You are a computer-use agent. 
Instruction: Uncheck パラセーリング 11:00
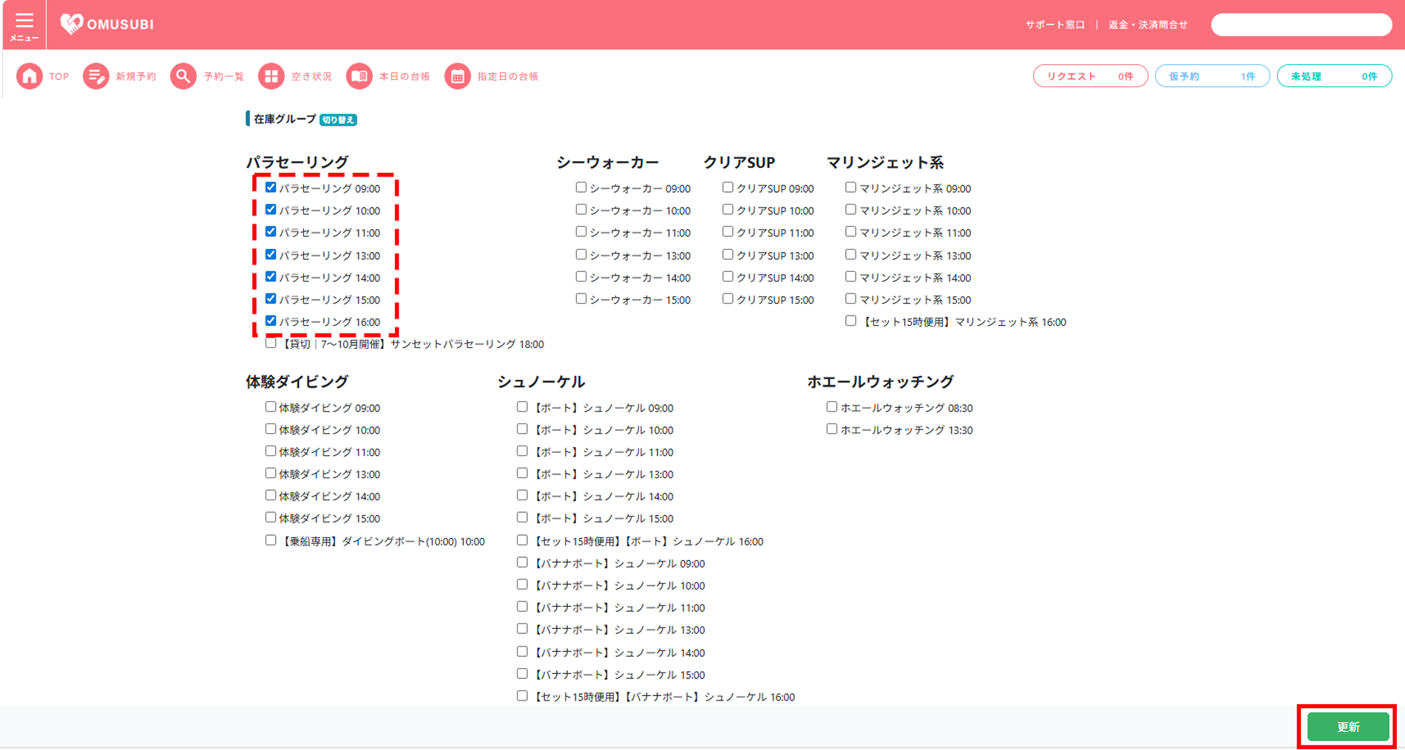[x=271, y=232]
